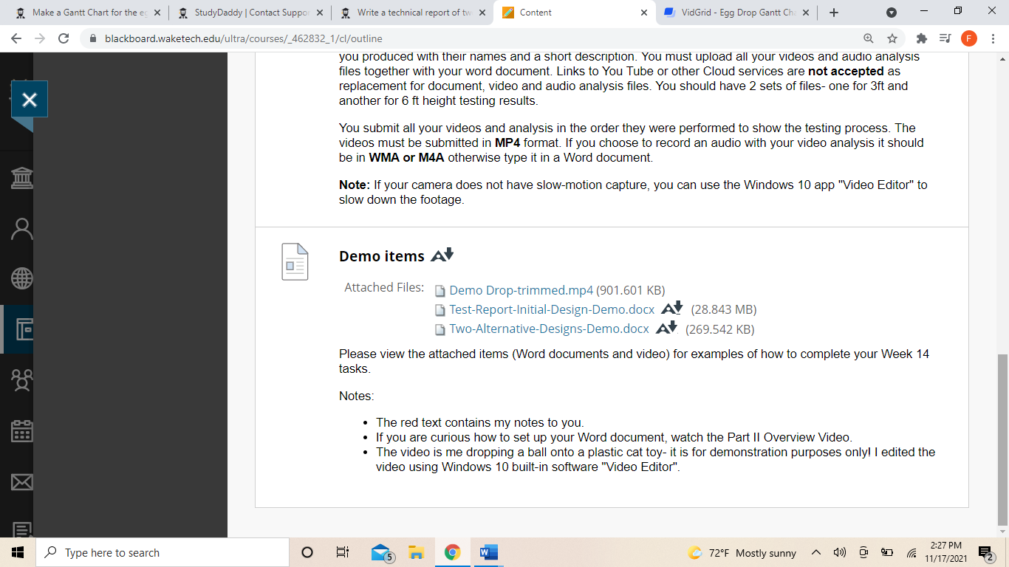Screen dimensions: 1009x567
Task: Open the Test-Report-Initial-Design-Demo.docx link
Action: tap(552, 309)
